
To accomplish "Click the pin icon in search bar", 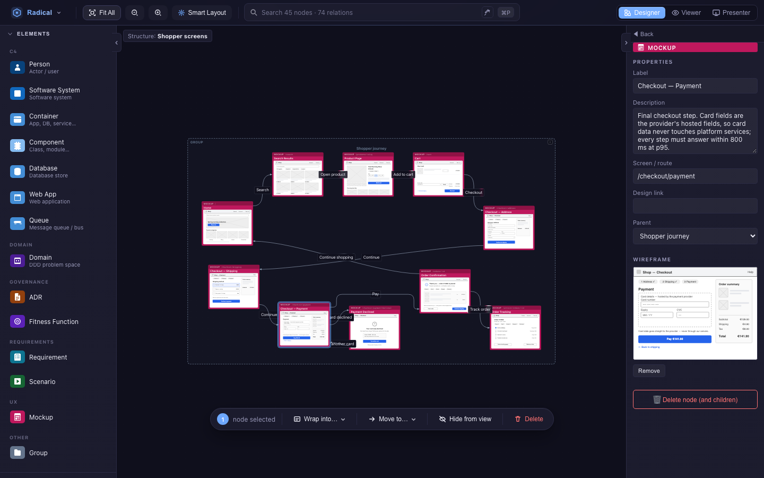I will coord(487,12).
